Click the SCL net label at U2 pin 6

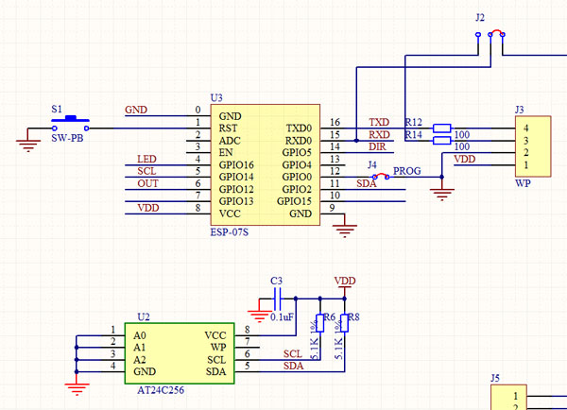point(293,353)
